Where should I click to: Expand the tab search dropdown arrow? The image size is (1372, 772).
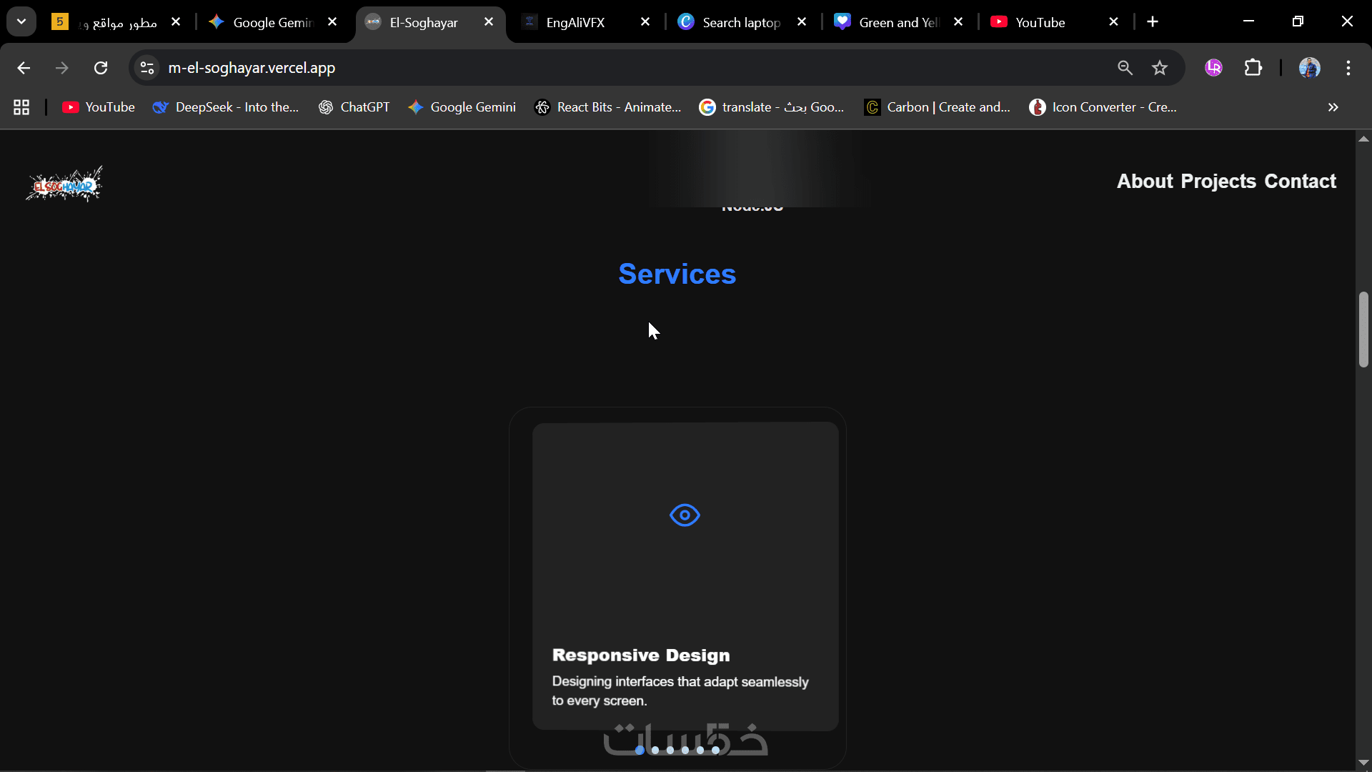click(21, 21)
